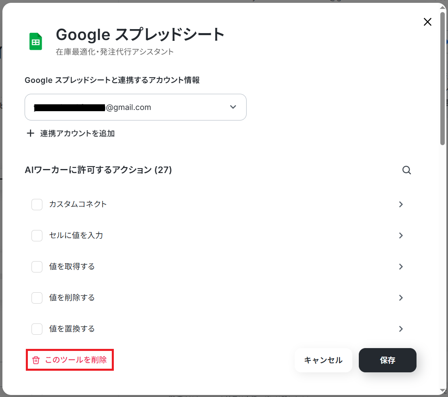Viewport: 448px width, 397px height.
Task: Click the dialog's vertical scrollbar thumb
Action: tap(443, 79)
